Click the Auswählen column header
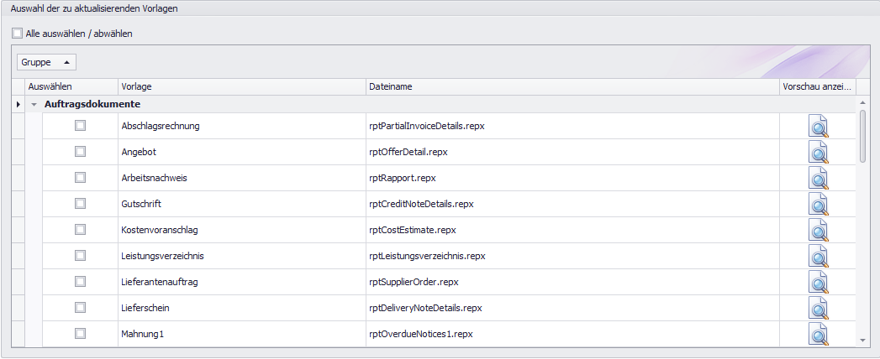Screen dimensions: 880x359 click(x=71, y=86)
